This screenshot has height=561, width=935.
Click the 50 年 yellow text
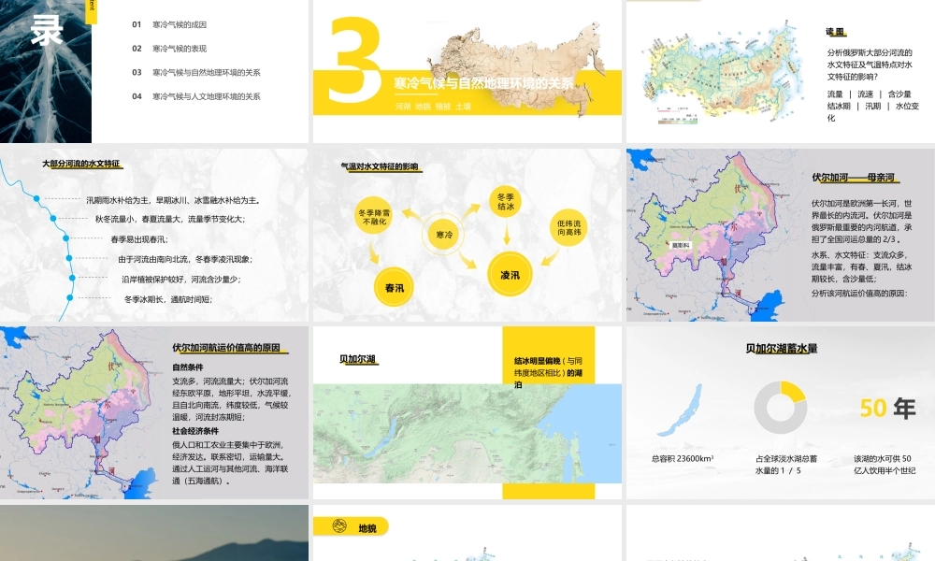click(887, 409)
